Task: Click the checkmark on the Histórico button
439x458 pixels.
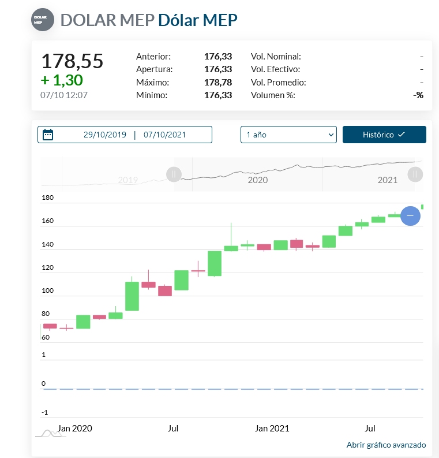Action: 402,135
